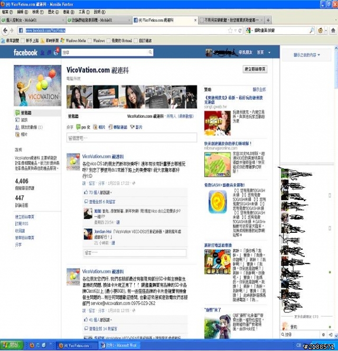This screenshot has height=351, width=338.
Task: Go back with the Firefox back arrow
Action: [5, 31]
